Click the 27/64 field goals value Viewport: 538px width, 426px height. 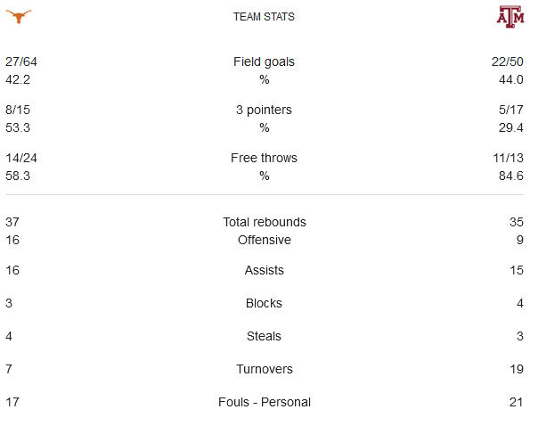point(20,61)
